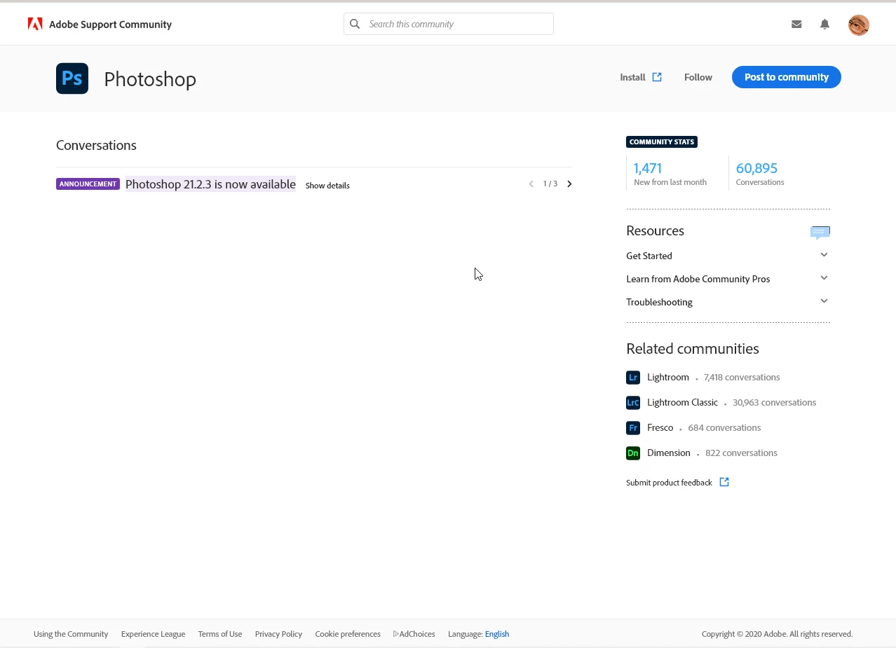Image resolution: width=896 pixels, height=648 pixels.
Task: Click the 60,895 conversations stat
Action: pos(760,173)
